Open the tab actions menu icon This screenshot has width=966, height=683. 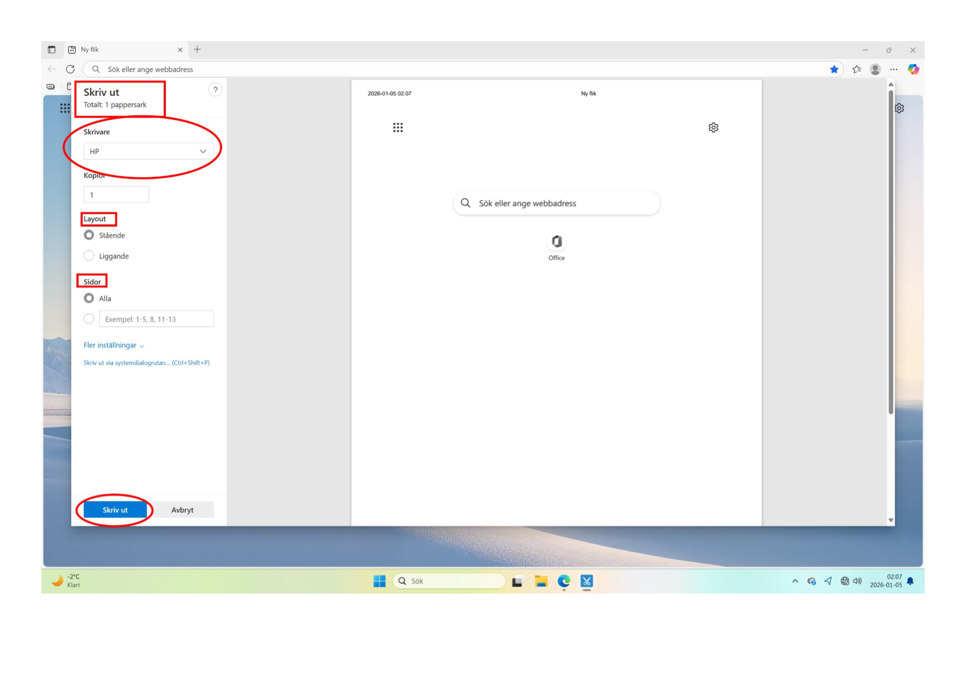coord(52,50)
